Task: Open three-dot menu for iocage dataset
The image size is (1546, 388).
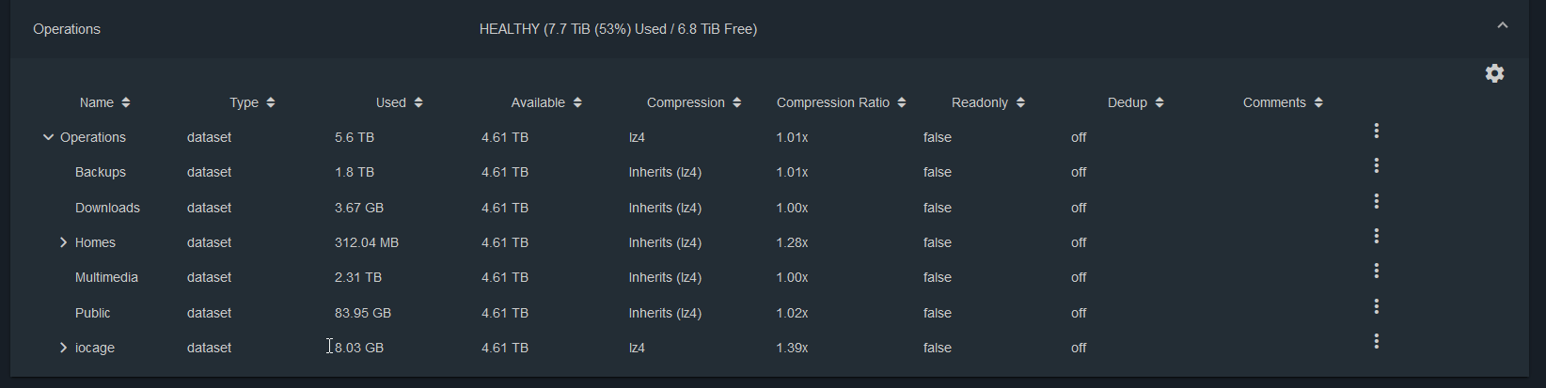Action: (x=1376, y=341)
